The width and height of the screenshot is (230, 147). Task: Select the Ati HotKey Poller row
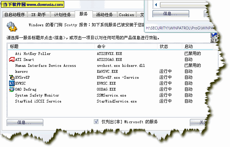coord(33,54)
